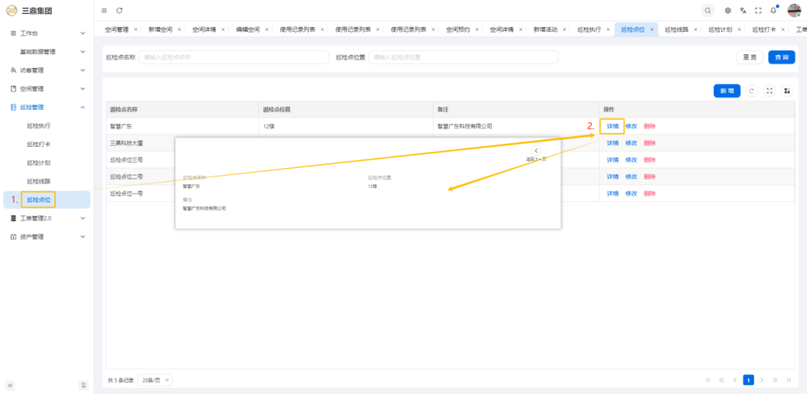807x394 pixels.
Task: Toggle fullscreen from the header icon
Action: tap(758, 10)
